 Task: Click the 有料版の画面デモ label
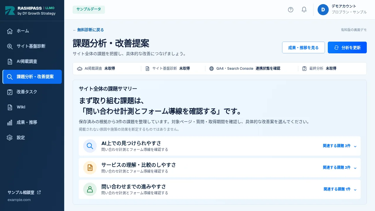click(354, 30)
